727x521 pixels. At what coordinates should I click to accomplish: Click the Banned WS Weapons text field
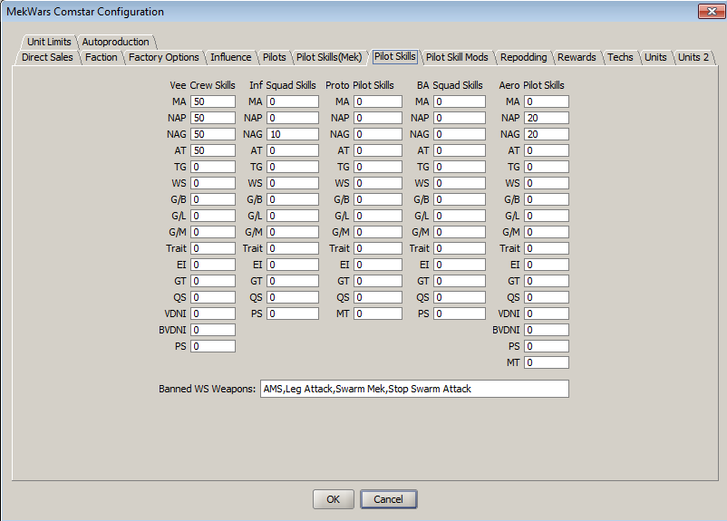(413, 389)
